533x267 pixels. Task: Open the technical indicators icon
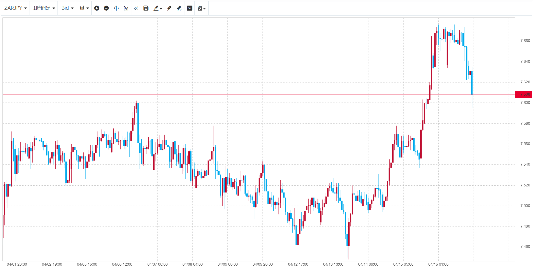click(x=136, y=8)
